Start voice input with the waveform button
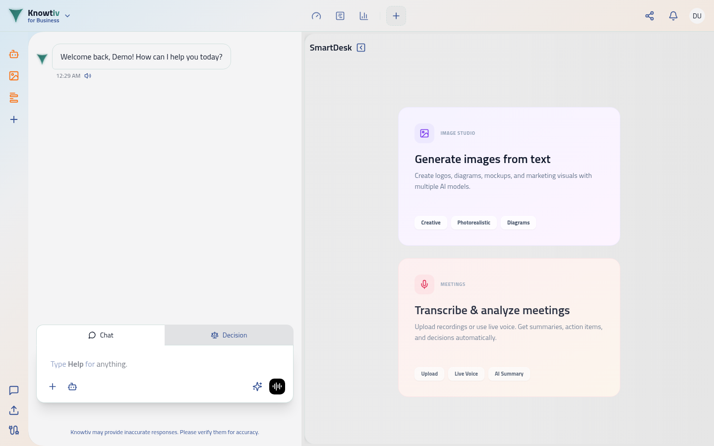Viewport: 714px width, 446px height. [x=277, y=387]
